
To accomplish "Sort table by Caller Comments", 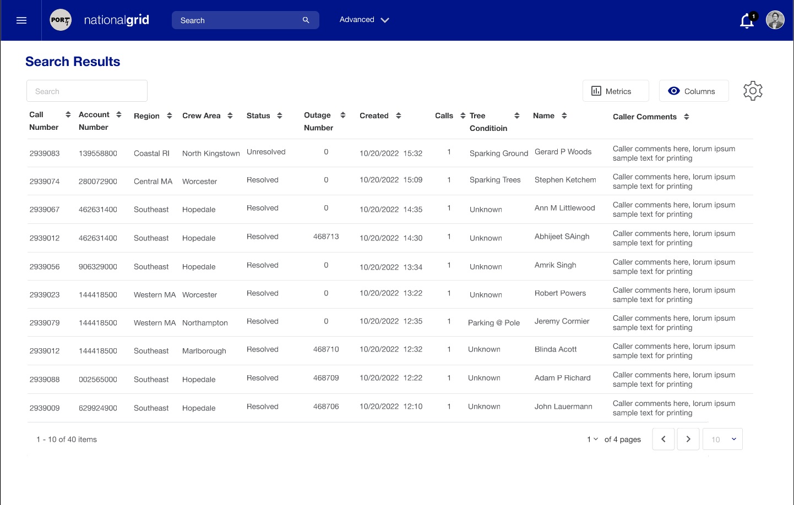I will pos(687,117).
